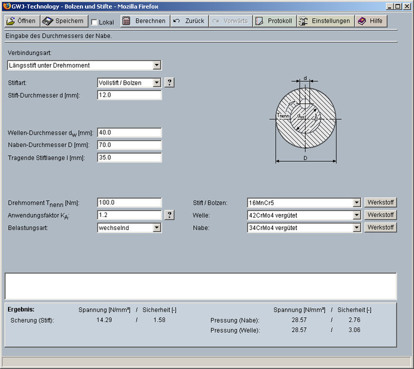Open the Protokoll report
Screen dimensions: 414x369
click(x=274, y=21)
